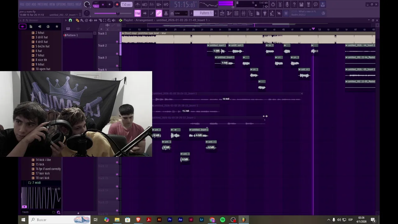Open the OPTIONS menu
The width and height of the screenshot is (398, 224).
pyautogui.click(x=61, y=4)
